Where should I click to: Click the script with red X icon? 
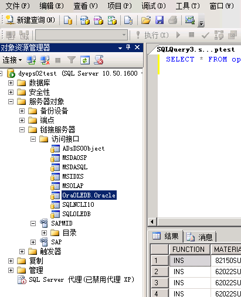[99, 60]
